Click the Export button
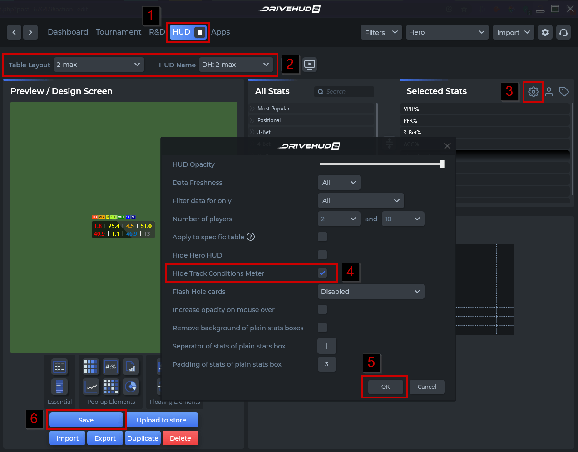The height and width of the screenshot is (452, 578). click(105, 438)
